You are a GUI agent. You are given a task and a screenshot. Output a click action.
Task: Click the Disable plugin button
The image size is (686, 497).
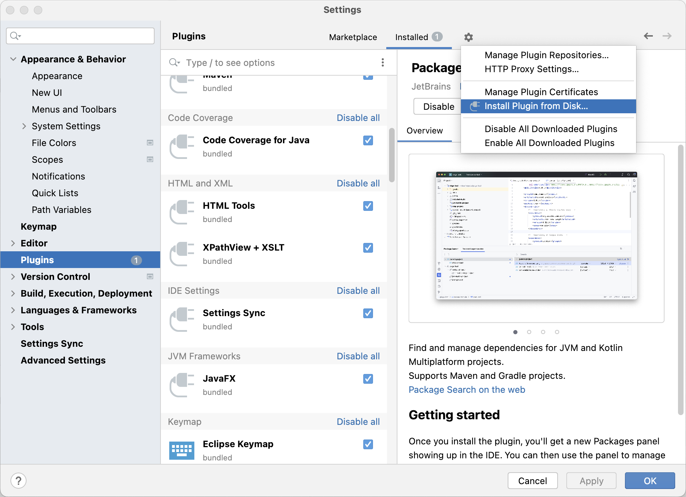click(x=438, y=106)
